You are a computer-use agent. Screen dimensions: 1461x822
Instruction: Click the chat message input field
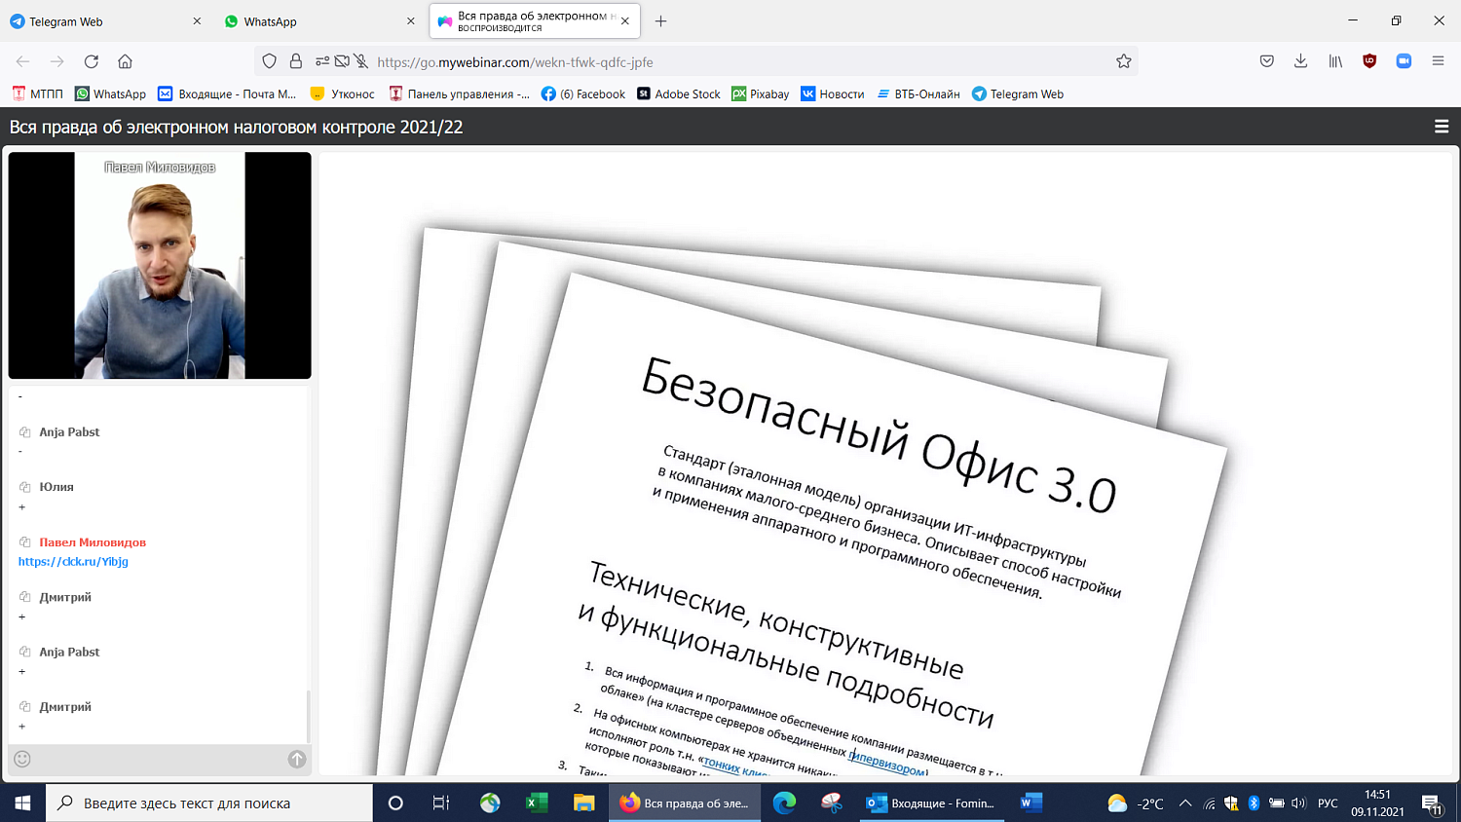(x=160, y=759)
